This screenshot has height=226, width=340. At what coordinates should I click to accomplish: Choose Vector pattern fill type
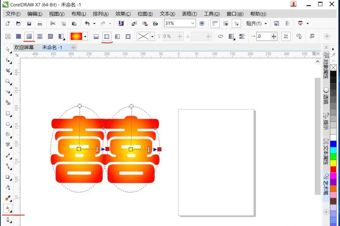40,36
